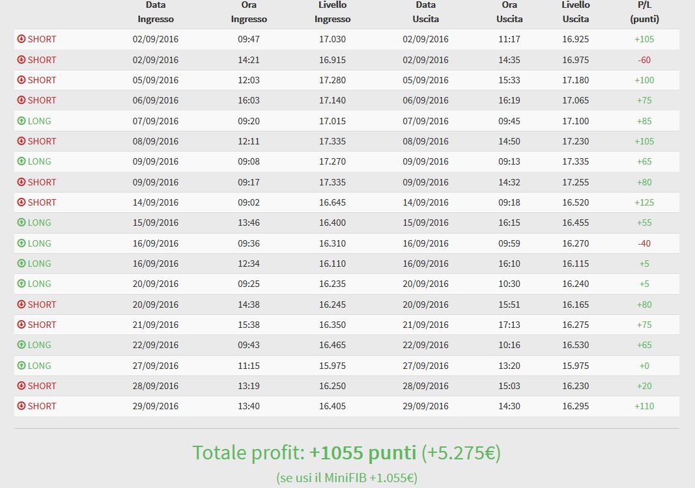
Task: Click the SHORT icon for 29/09/2016 13:40
Action: coord(21,406)
